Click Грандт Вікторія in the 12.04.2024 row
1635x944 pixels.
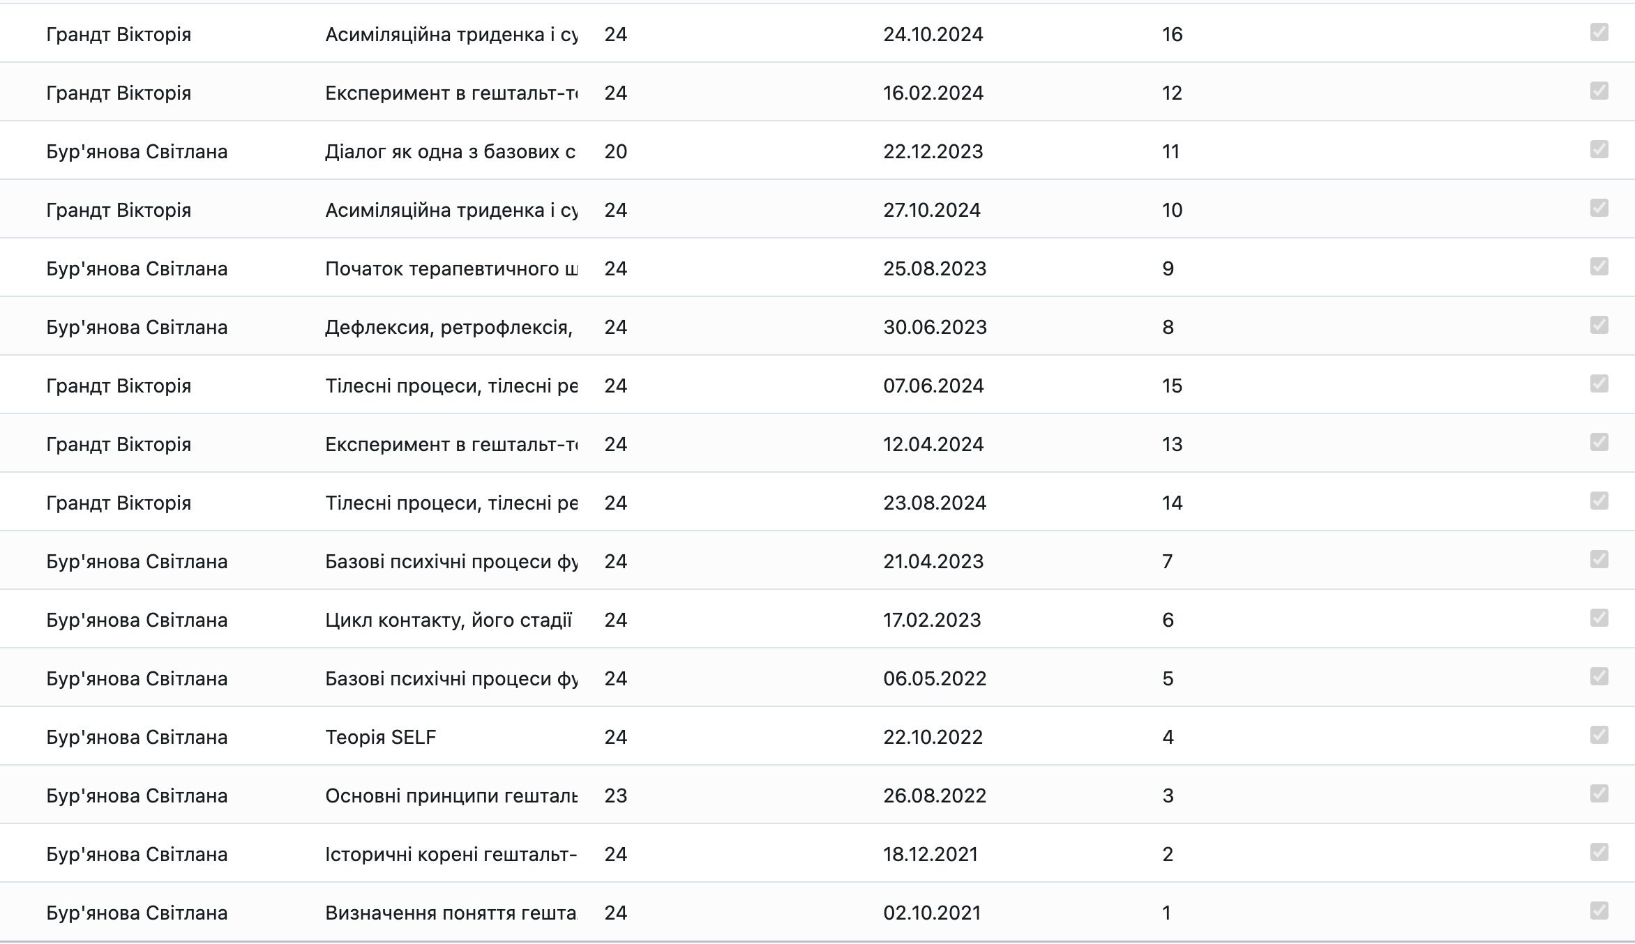click(x=119, y=444)
